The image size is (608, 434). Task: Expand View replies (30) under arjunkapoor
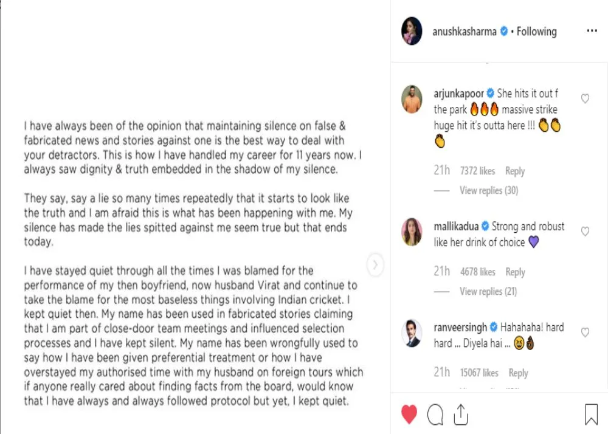tap(489, 190)
